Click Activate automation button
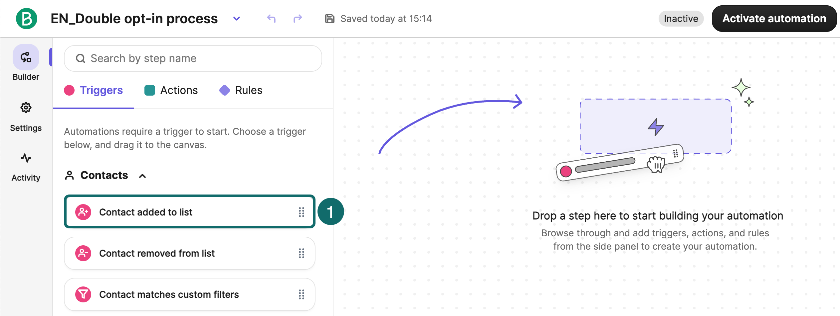The height and width of the screenshot is (316, 840). (774, 19)
